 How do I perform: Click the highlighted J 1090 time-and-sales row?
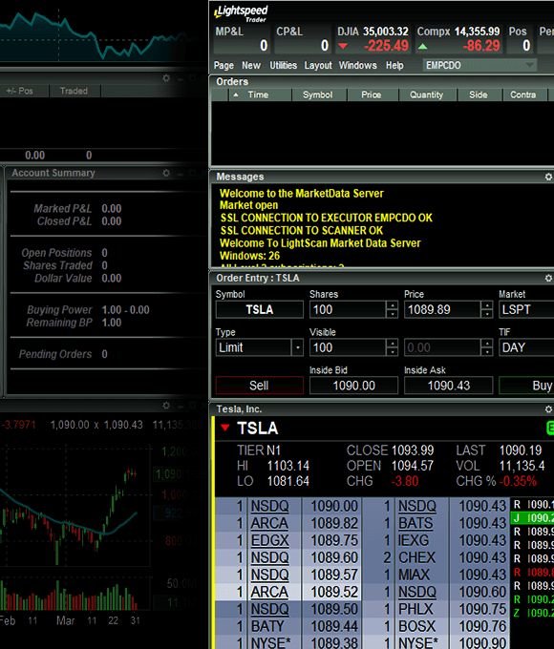pos(532,518)
